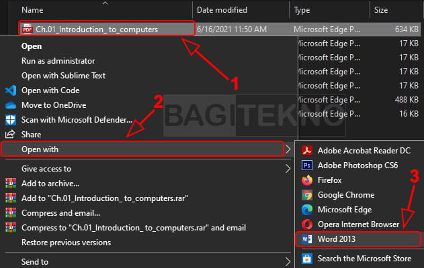The image size is (424, 268).
Task: Choose Restore previous versions
Action: click(x=67, y=243)
